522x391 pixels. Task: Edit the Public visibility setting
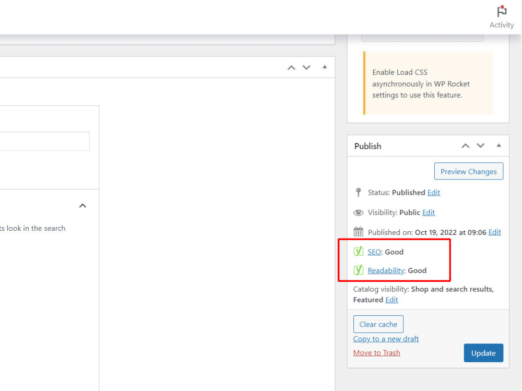pos(429,212)
